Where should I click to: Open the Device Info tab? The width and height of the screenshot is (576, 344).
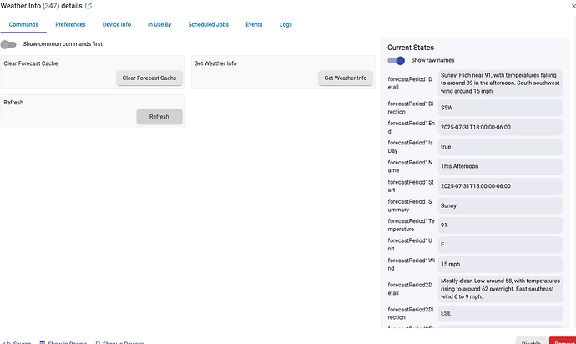click(x=116, y=24)
